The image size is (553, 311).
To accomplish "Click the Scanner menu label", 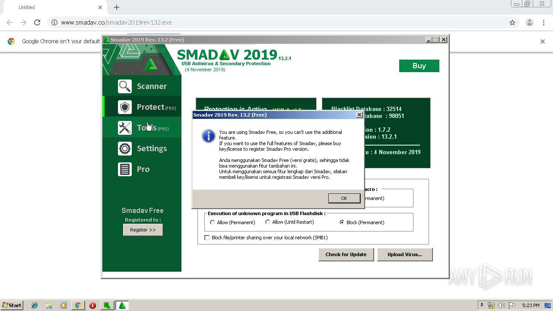I will [152, 86].
